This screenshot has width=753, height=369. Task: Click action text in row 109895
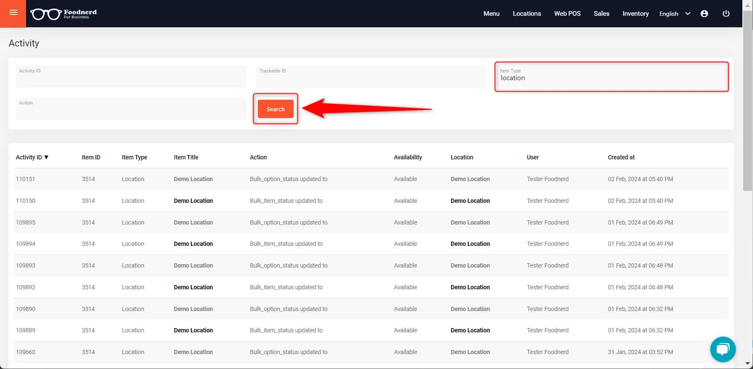[x=289, y=222]
